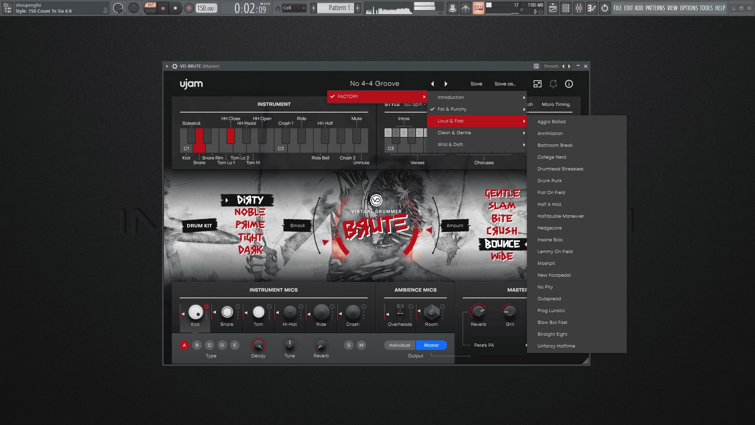Select the NOBLE drum kit
755x425 pixels.
click(250, 212)
